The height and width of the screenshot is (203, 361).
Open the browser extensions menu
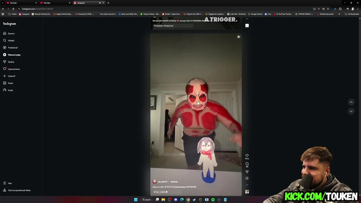tap(340, 9)
